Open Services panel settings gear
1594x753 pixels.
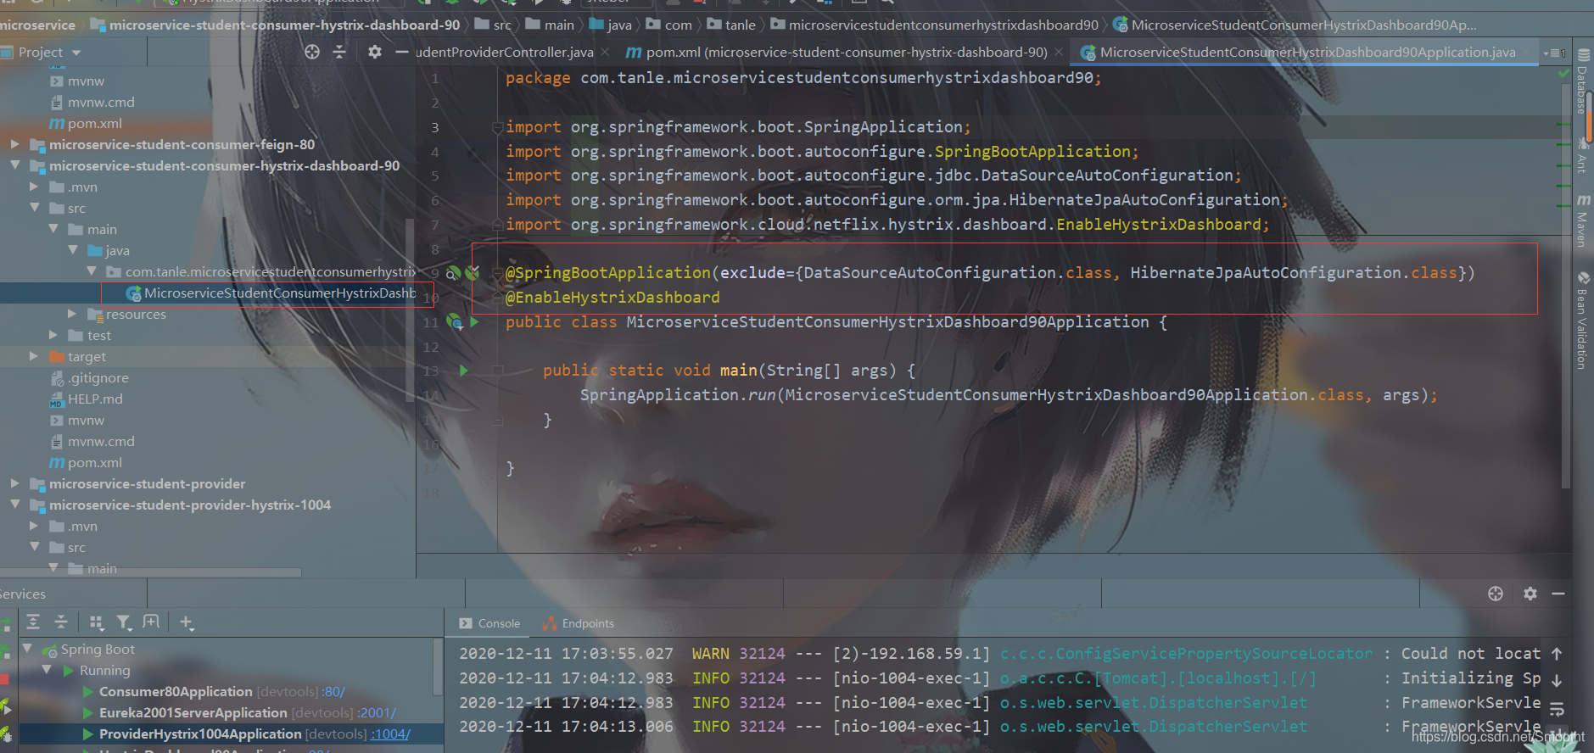[1530, 594]
